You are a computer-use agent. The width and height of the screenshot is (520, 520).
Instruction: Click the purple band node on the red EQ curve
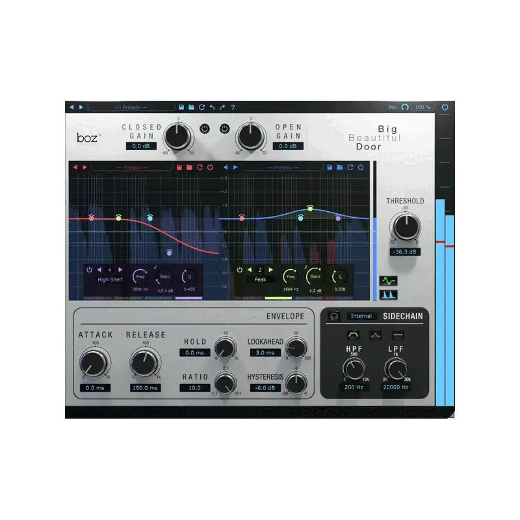pyautogui.click(x=170, y=253)
